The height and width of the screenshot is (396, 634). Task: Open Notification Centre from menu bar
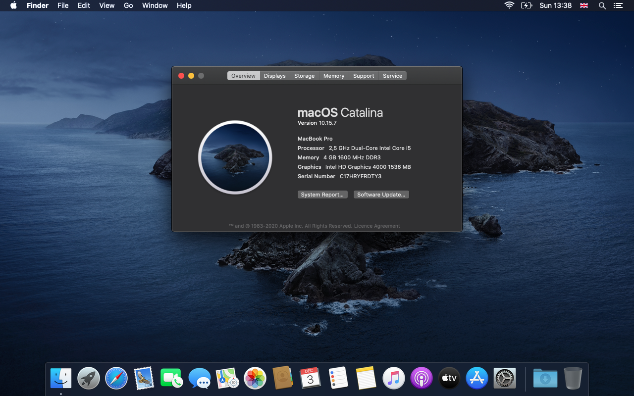tap(618, 5)
